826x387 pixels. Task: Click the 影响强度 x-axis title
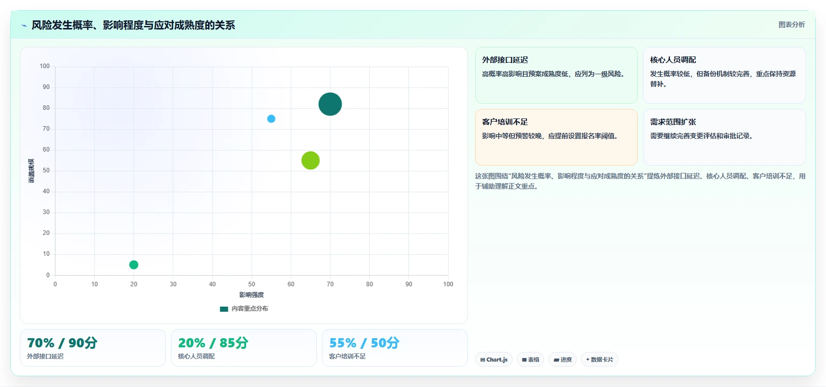pos(252,295)
